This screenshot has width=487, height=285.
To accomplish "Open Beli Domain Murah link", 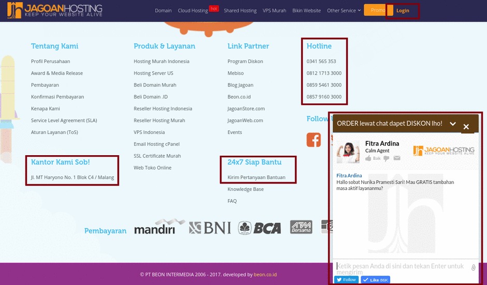I will [155, 85].
